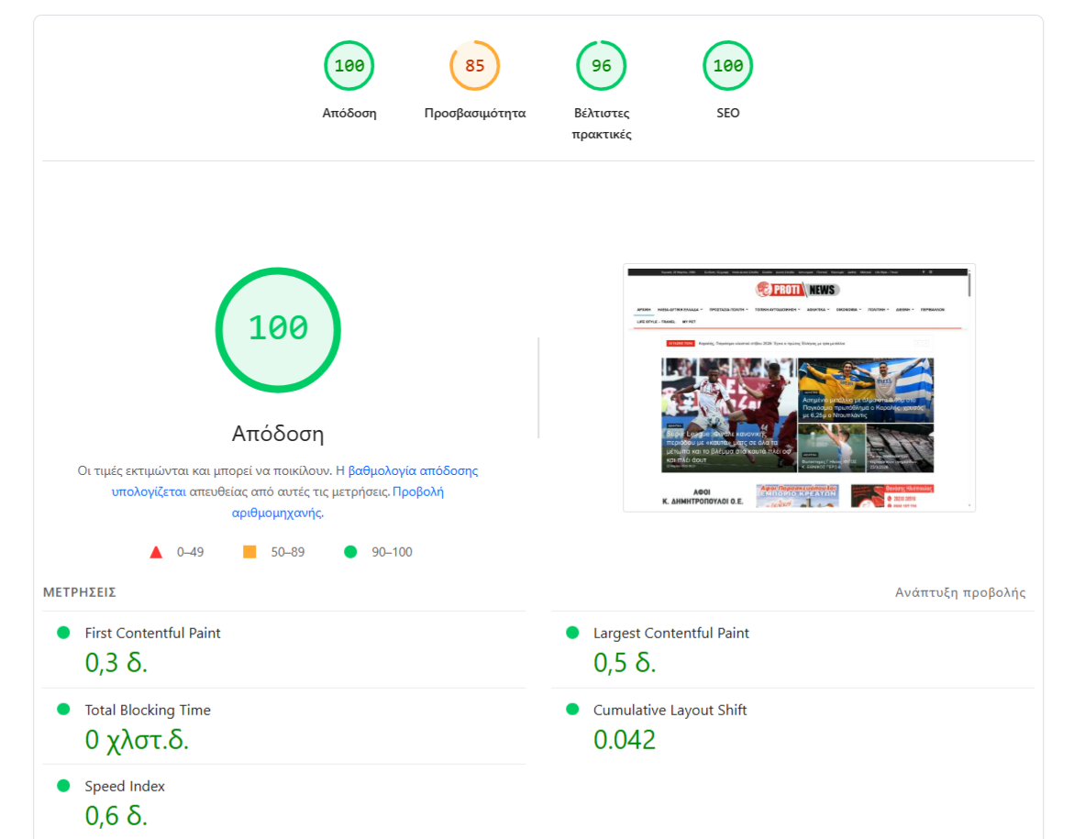1085x839 pixels.
Task: Click the top Απόδοση score gauge
Action: tap(349, 66)
